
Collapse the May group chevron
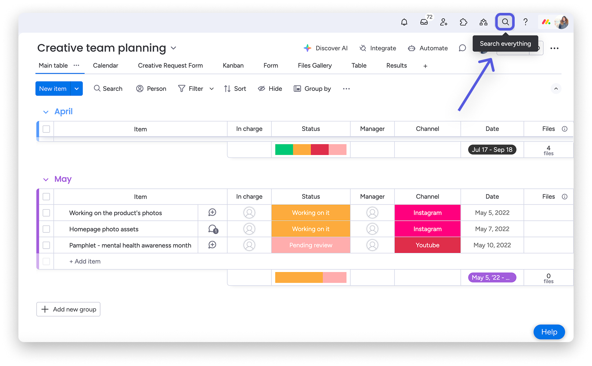[x=46, y=180]
